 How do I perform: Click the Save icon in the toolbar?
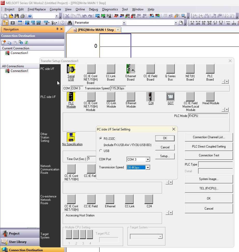pos(17,16)
